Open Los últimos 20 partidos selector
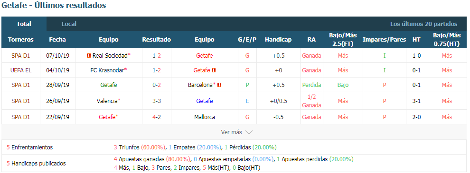Screen dimensions: 470x173 point(423,24)
